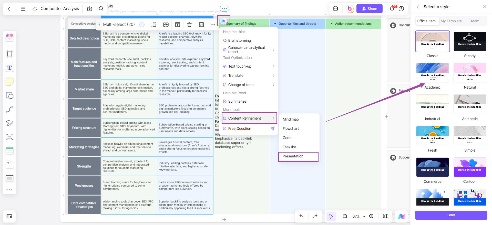This screenshot has height=225, width=492.
Task: Go back using the left arrow icon
Action: tap(9, 9)
